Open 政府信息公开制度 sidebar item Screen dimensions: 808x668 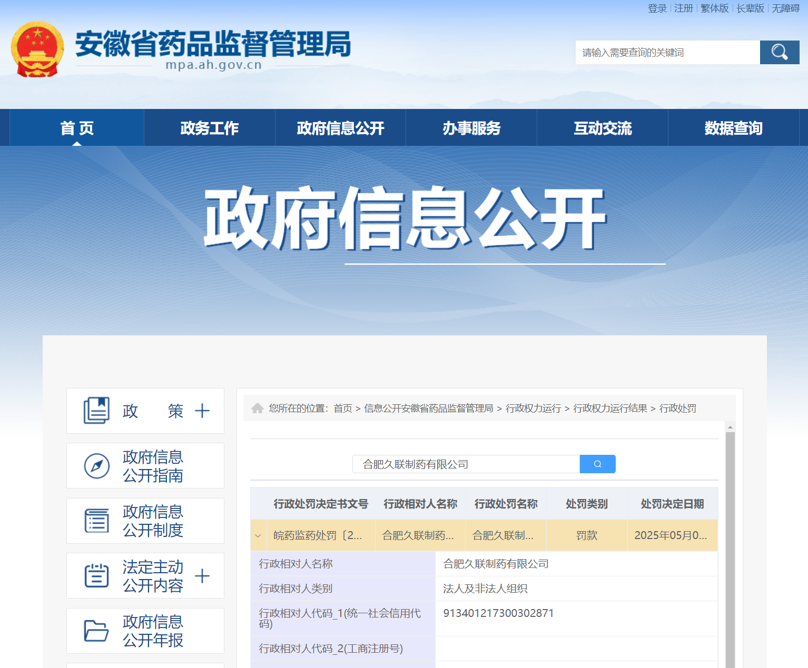coord(145,521)
